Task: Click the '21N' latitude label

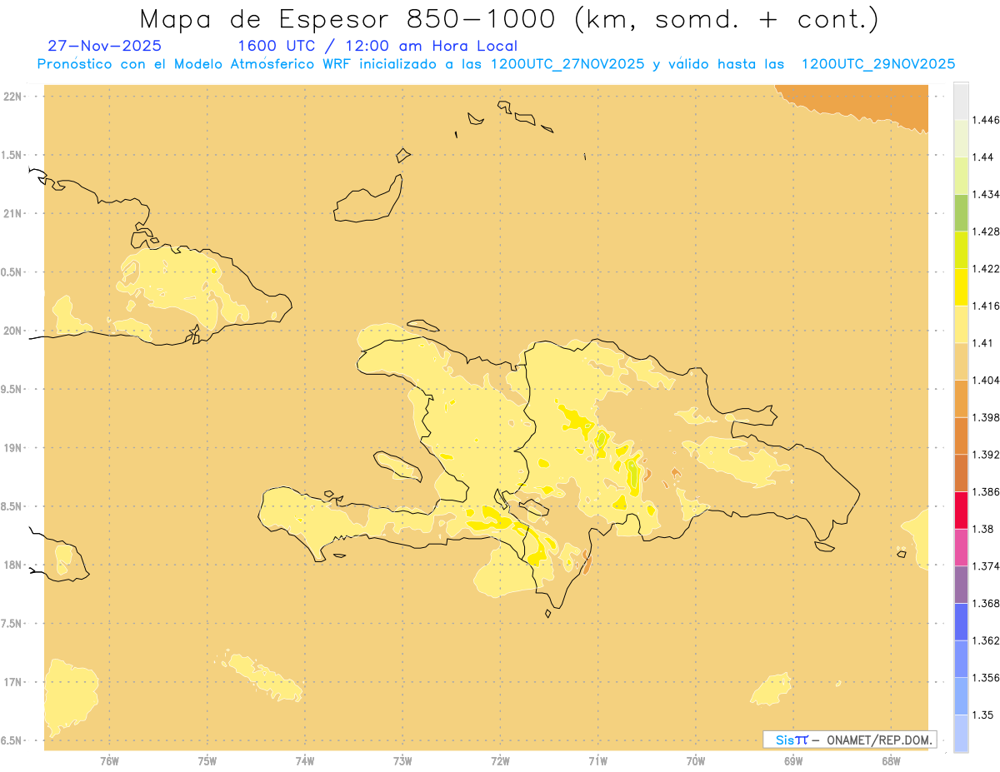Action: 12,213
